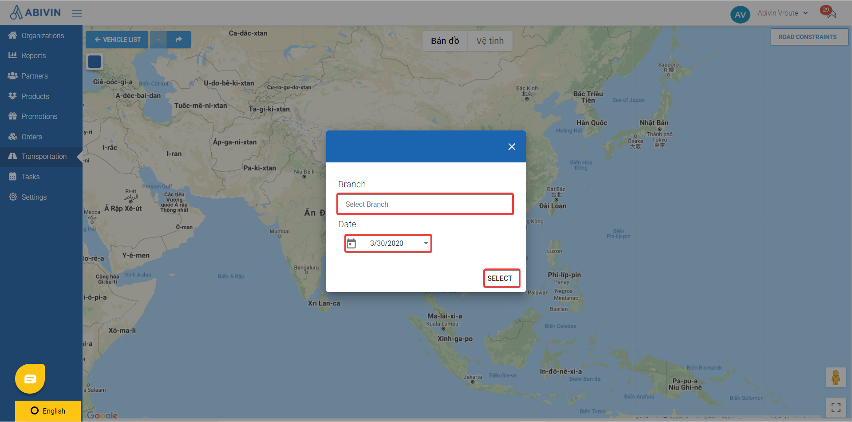852x422 pixels.
Task: Expand the Date dropdown arrow
Action: click(426, 243)
